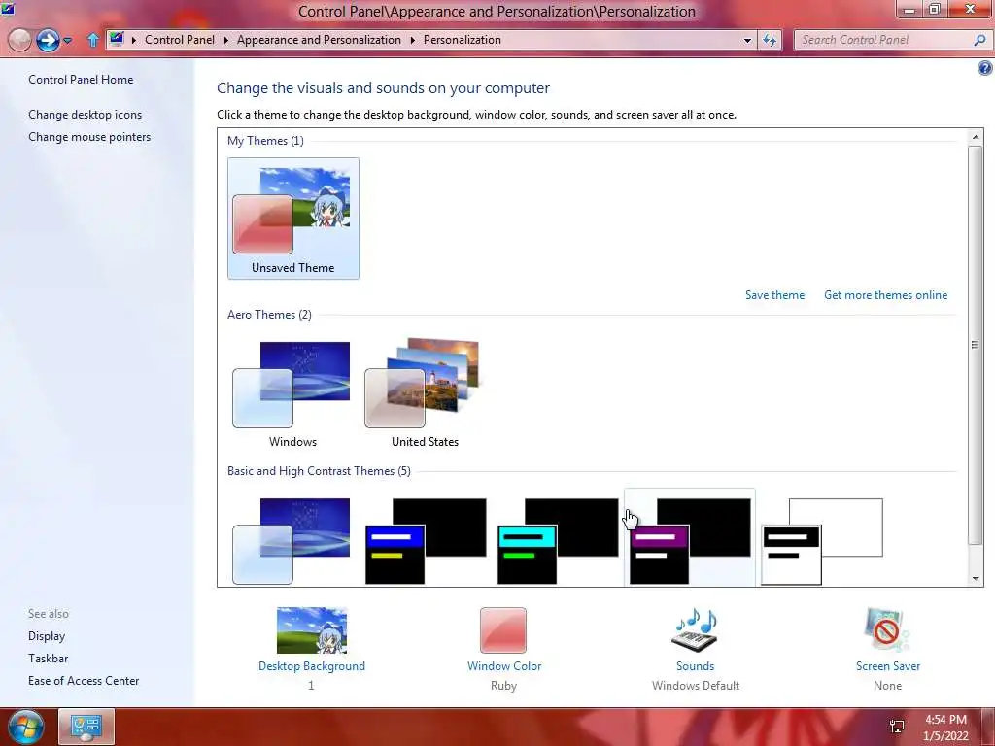The image size is (995, 746).
Task: Open Change mouse pointers link
Action: coord(89,136)
